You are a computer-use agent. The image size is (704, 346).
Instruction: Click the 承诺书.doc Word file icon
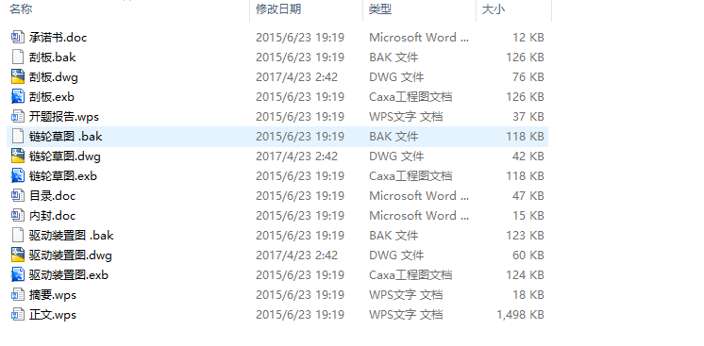18,38
